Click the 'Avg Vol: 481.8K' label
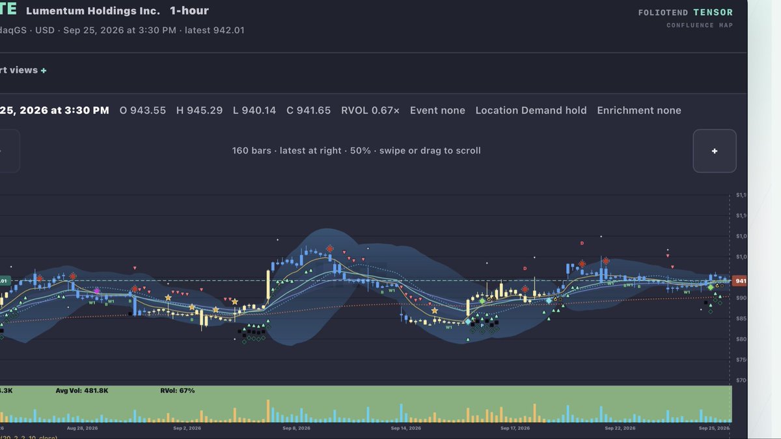Screen dimensions: 781x439 click(82, 391)
